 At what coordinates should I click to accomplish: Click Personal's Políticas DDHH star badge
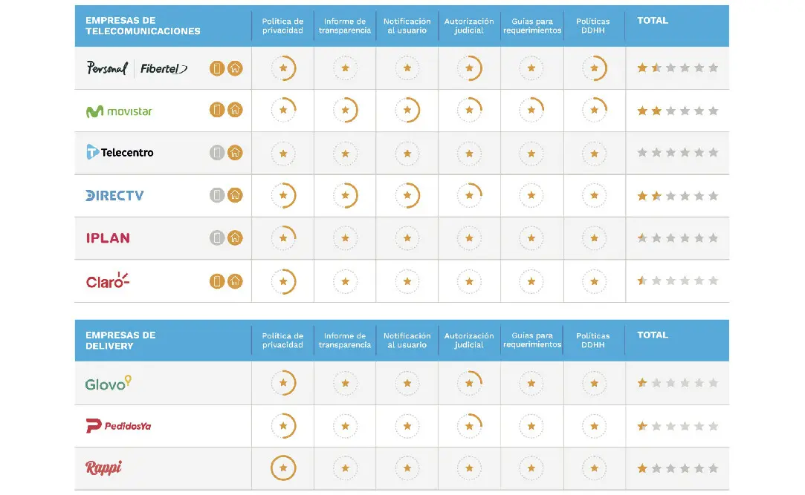click(595, 68)
